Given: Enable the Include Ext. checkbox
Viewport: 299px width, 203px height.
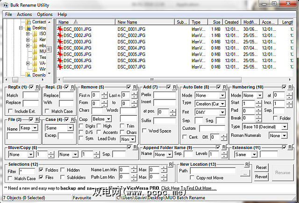Looking at the screenshot, I should tap(10, 111).
